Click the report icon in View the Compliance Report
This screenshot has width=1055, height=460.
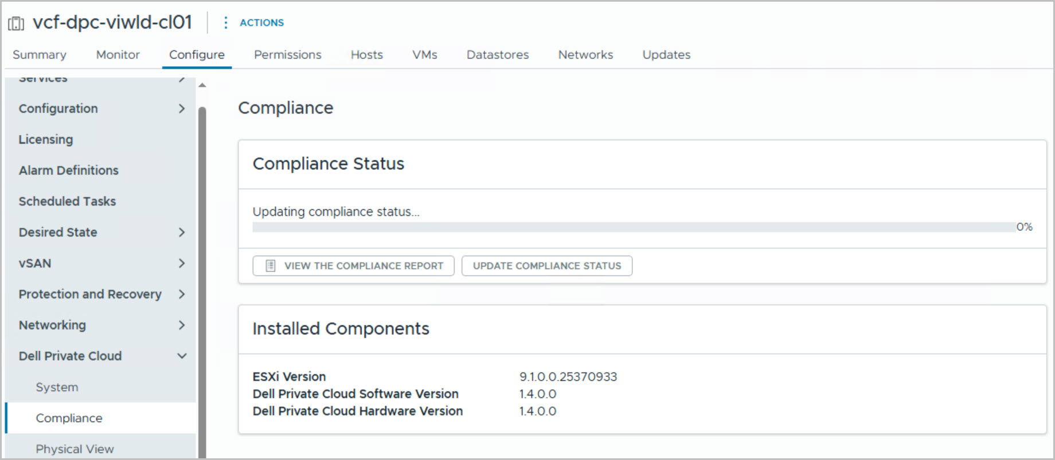(x=271, y=266)
